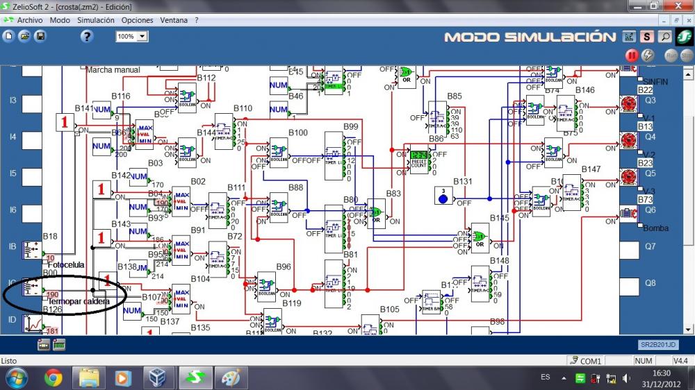Click the V4.4 version status entry

click(x=680, y=361)
